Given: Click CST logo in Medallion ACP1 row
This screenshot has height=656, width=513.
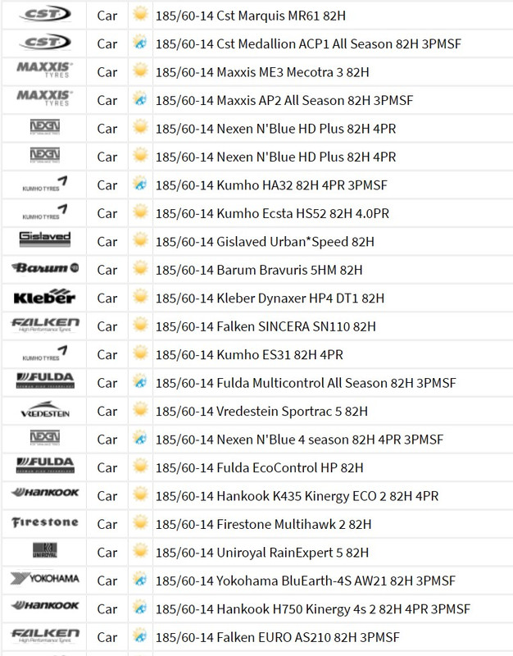Looking at the screenshot, I should (x=45, y=43).
